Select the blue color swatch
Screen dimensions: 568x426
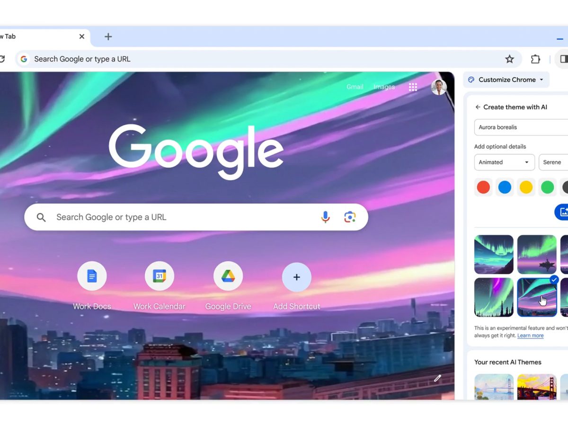[505, 187]
